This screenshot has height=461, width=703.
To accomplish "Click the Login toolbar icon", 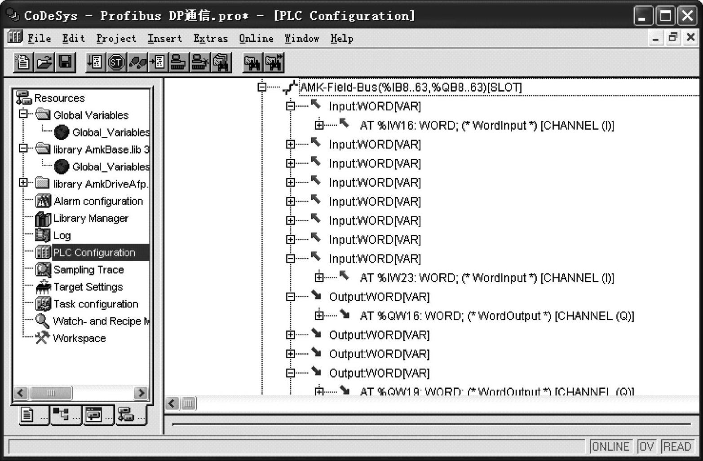I will coord(179,62).
